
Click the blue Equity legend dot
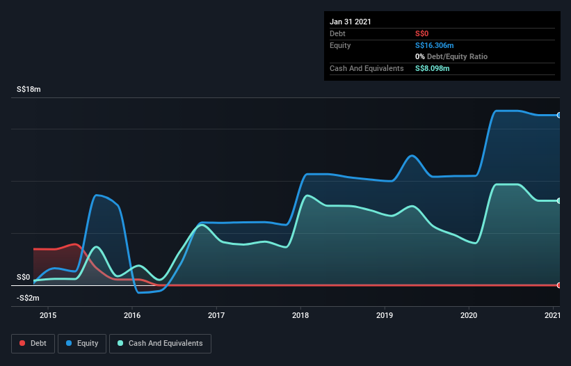(x=69, y=343)
